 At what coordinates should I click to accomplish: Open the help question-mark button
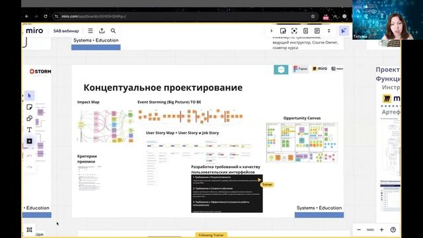point(393,229)
